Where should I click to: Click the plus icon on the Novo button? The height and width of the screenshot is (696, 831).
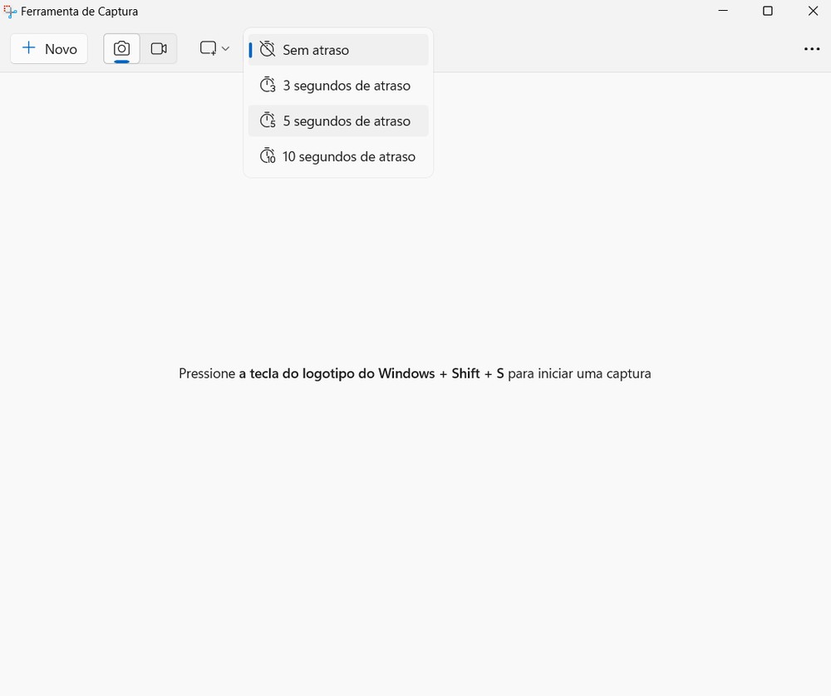point(30,48)
